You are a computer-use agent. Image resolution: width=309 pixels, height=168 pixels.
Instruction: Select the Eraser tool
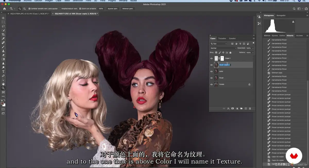point(3,55)
